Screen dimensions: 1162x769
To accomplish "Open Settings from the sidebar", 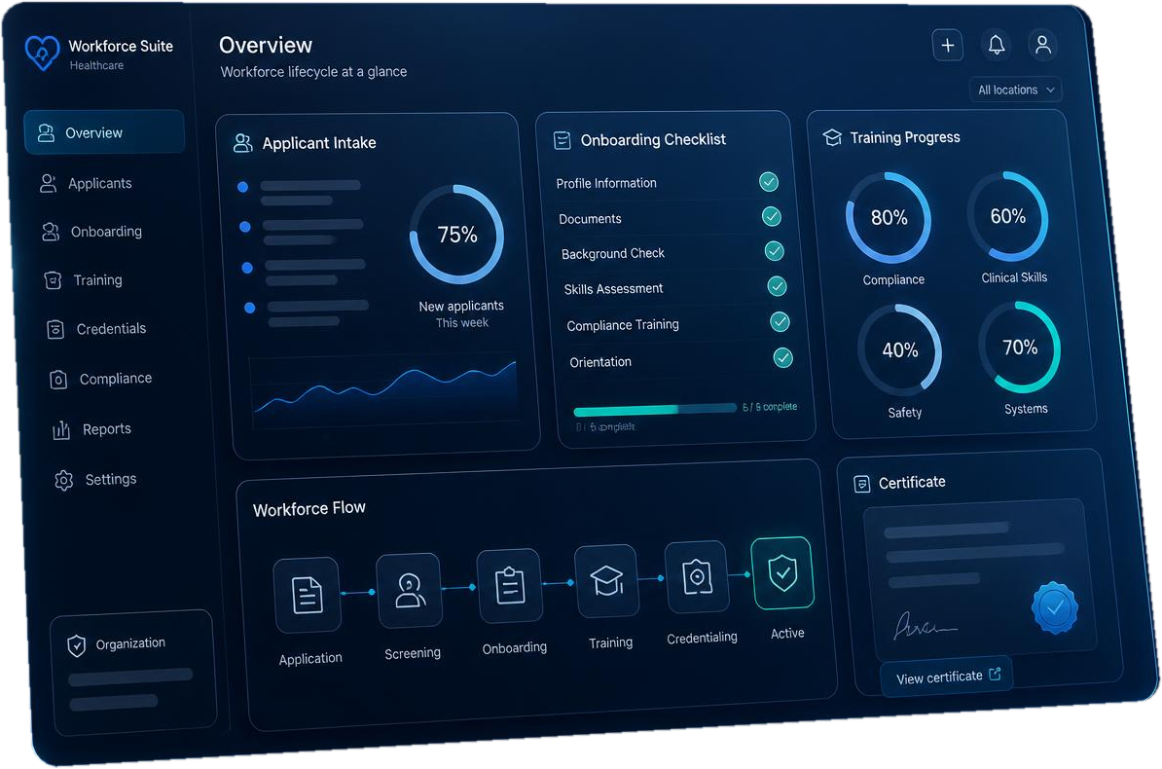I will (111, 480).
